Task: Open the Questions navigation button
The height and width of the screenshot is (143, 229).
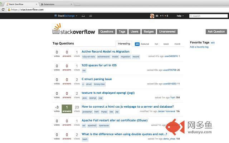Action: pos(107,31)
